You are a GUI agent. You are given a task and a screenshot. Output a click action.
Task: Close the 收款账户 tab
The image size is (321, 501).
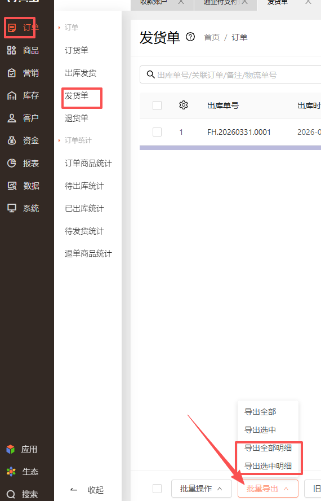181,2
